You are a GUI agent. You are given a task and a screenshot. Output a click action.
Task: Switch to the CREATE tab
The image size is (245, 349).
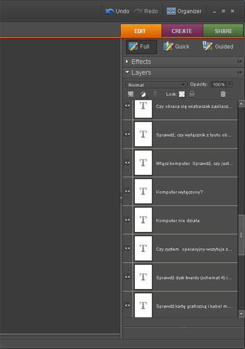pyautogui.click(x=182, y=31)
